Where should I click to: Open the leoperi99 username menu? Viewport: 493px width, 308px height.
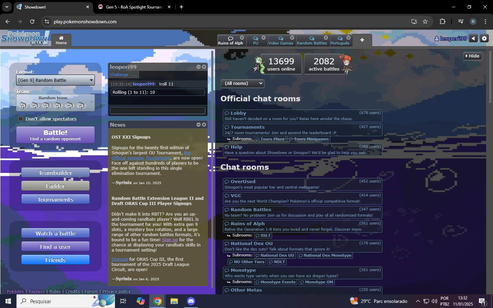pyautogui.click(x=451, y=39)
